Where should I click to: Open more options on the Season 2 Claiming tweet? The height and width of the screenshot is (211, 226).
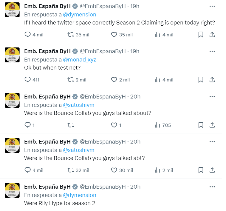pyautogui.click(x=212, y=6)
